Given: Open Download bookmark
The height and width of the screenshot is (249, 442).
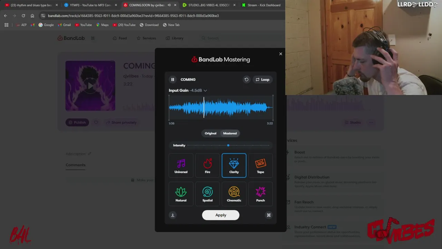Looking at the screenshot, I should click(x=149, y=25).
